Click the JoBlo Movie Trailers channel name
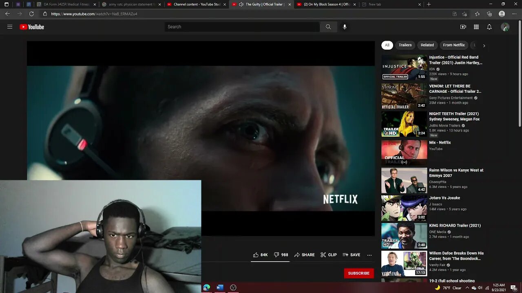 [445, 126]
